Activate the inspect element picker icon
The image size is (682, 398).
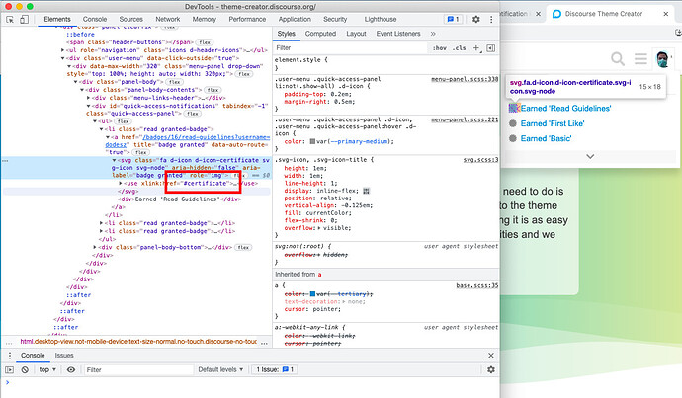[x=10, y=19]
